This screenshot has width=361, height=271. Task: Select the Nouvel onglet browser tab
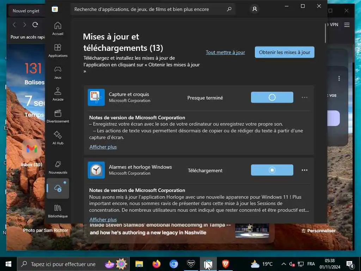tap(26, 11)
